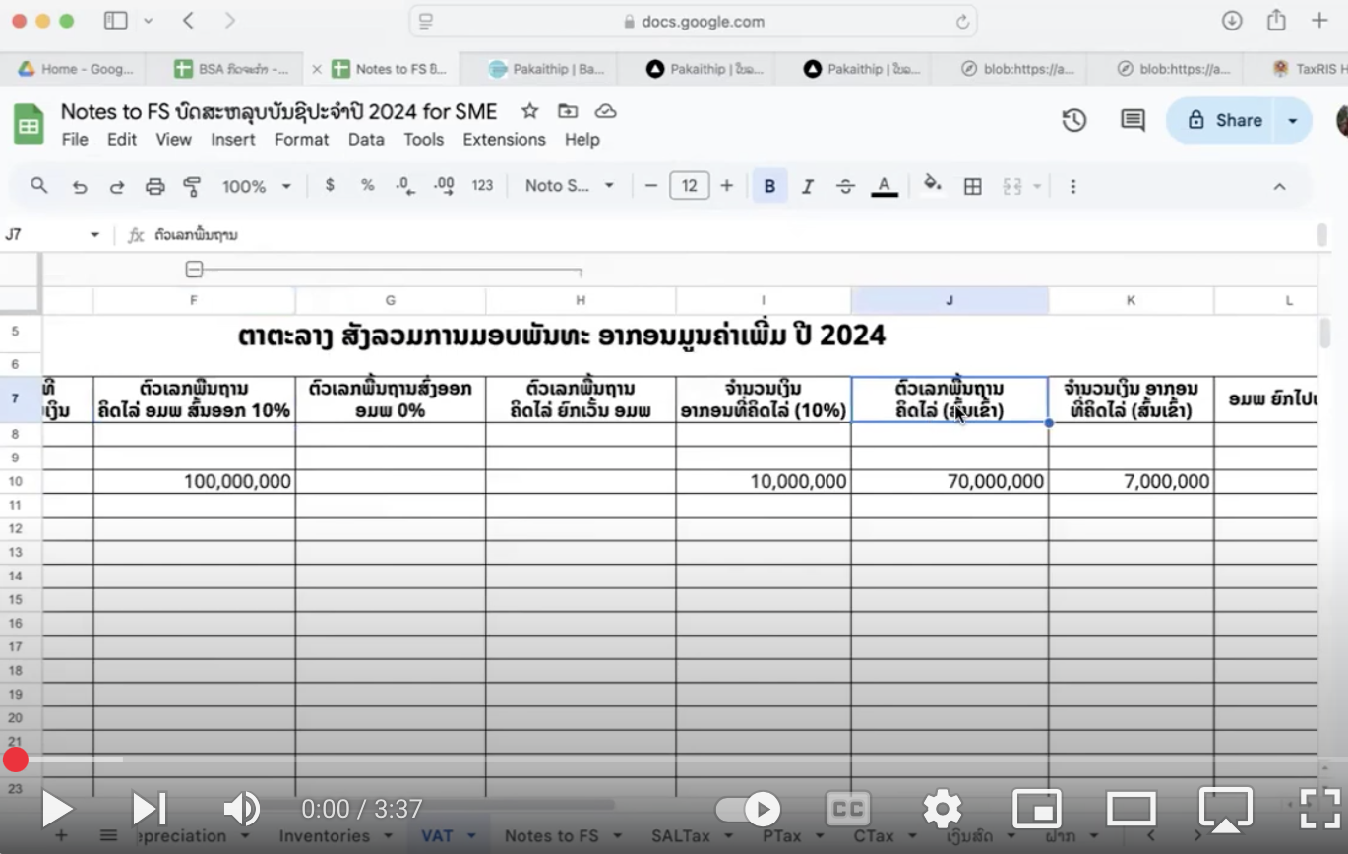Format as currency with dollar icon
This screenshot has width=1348, height=854.
[x=330, y=185]
